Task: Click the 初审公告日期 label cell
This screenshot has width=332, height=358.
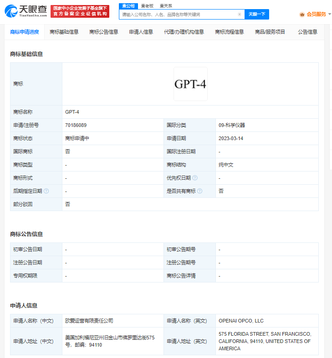Action: click(x=36, y=249)
